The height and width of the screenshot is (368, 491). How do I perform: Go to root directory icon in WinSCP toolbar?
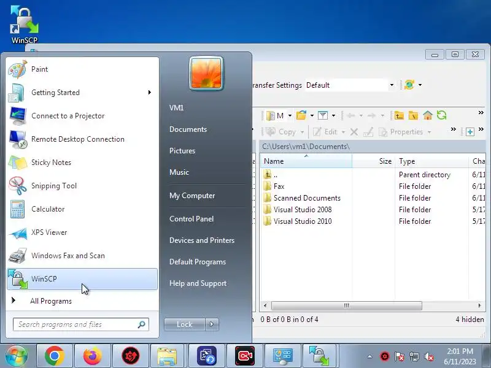(413, 116)
